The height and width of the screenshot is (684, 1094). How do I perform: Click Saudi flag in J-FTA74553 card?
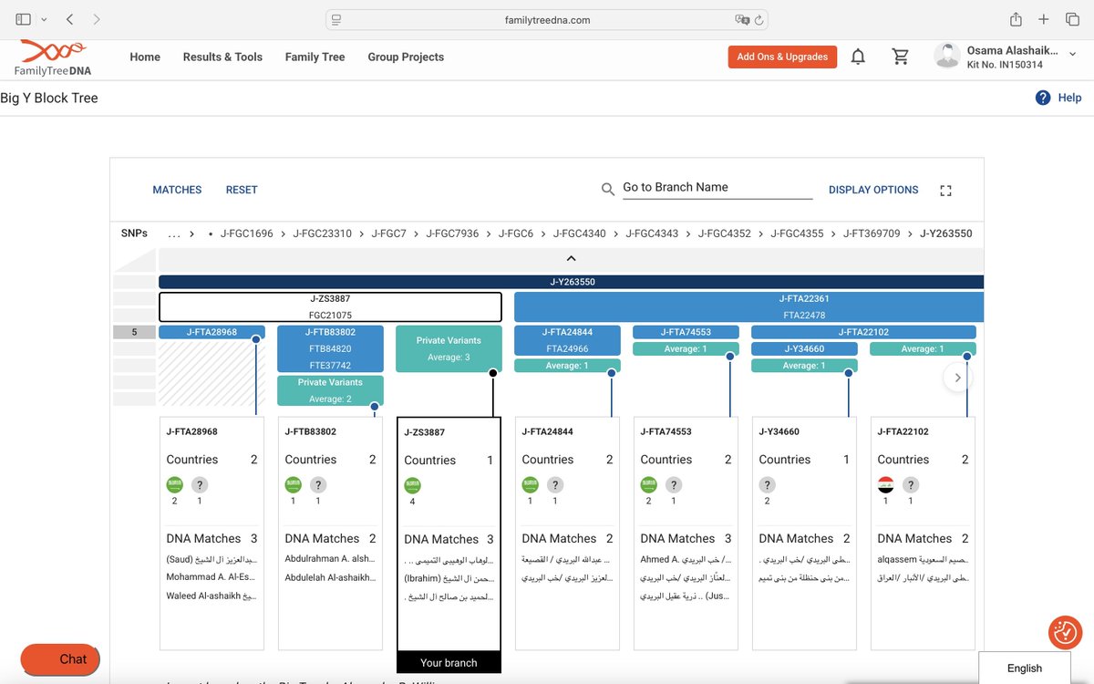pos(648,484)
